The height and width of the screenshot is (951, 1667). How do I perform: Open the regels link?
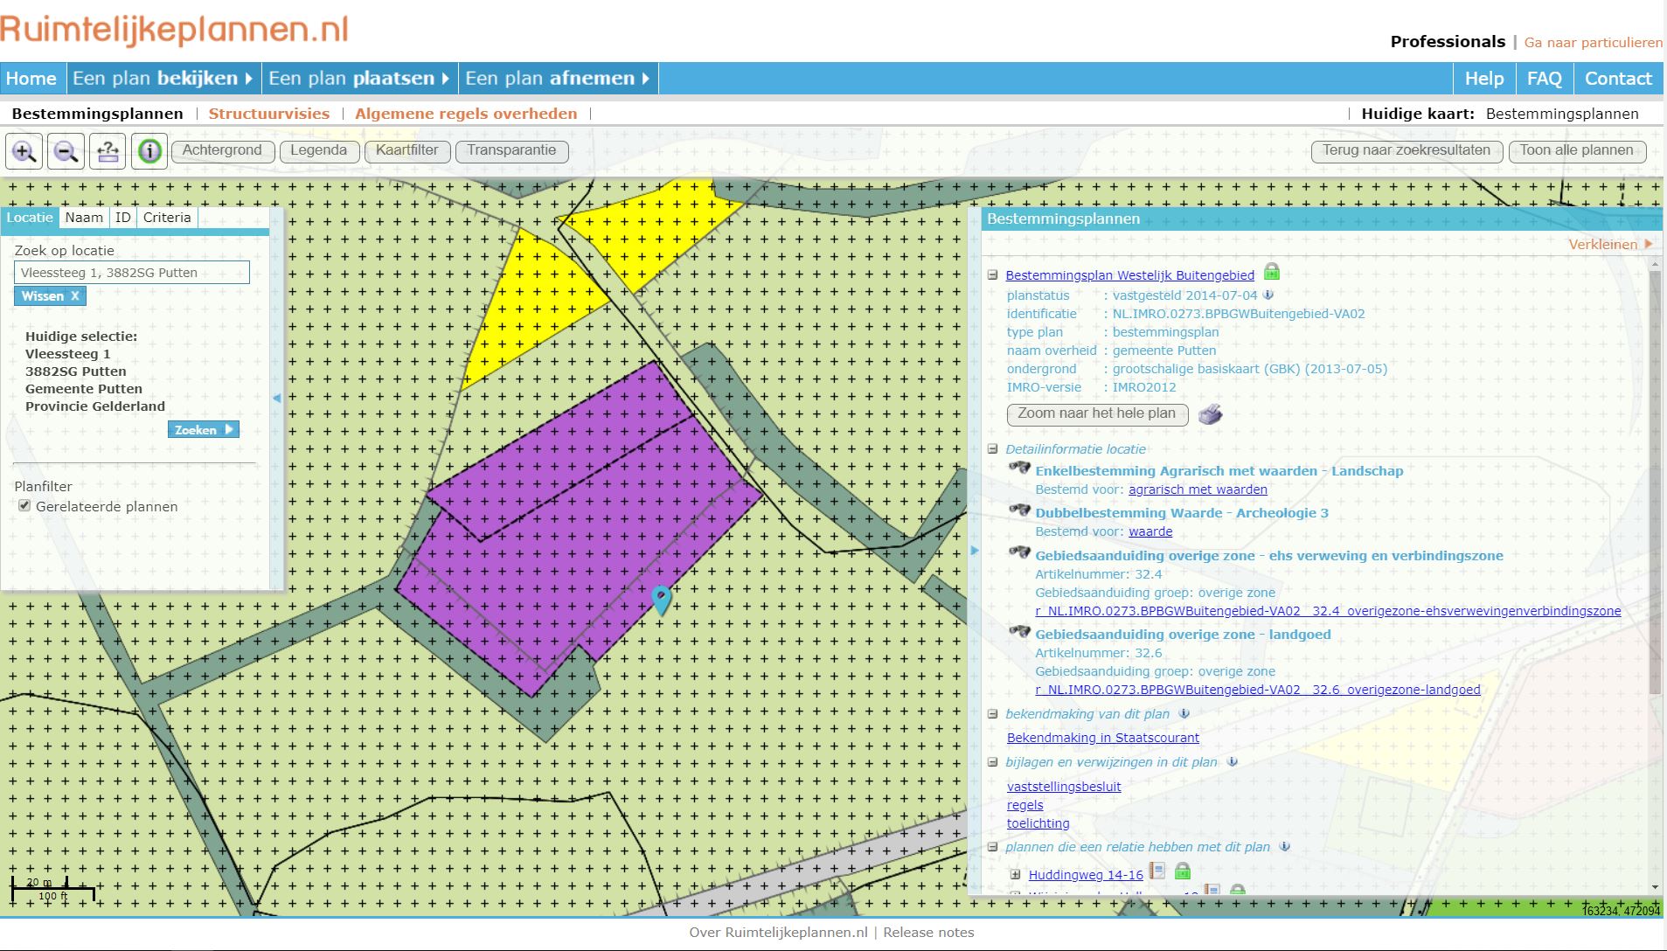point(1024,804)
